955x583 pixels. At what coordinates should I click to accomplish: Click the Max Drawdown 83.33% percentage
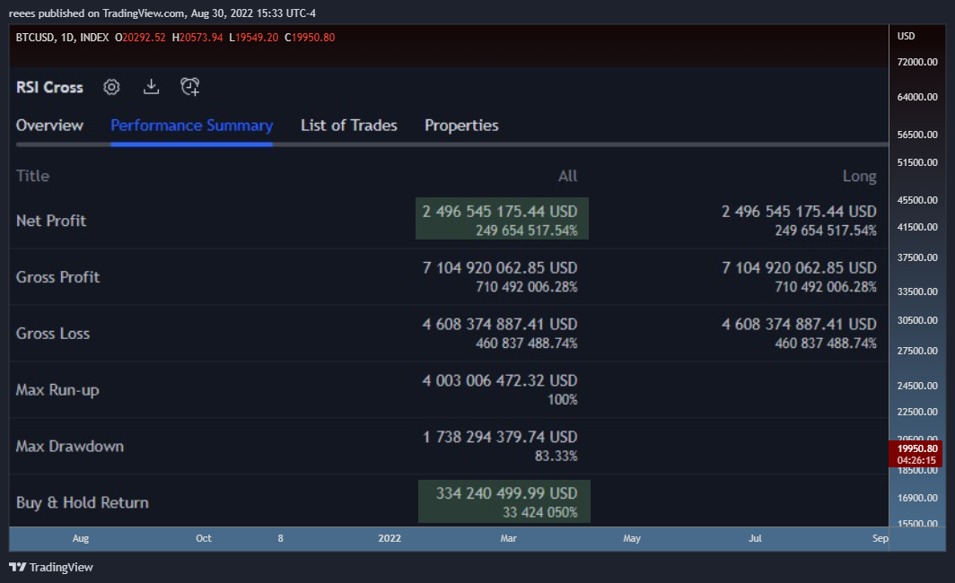(x=556, y=456)
